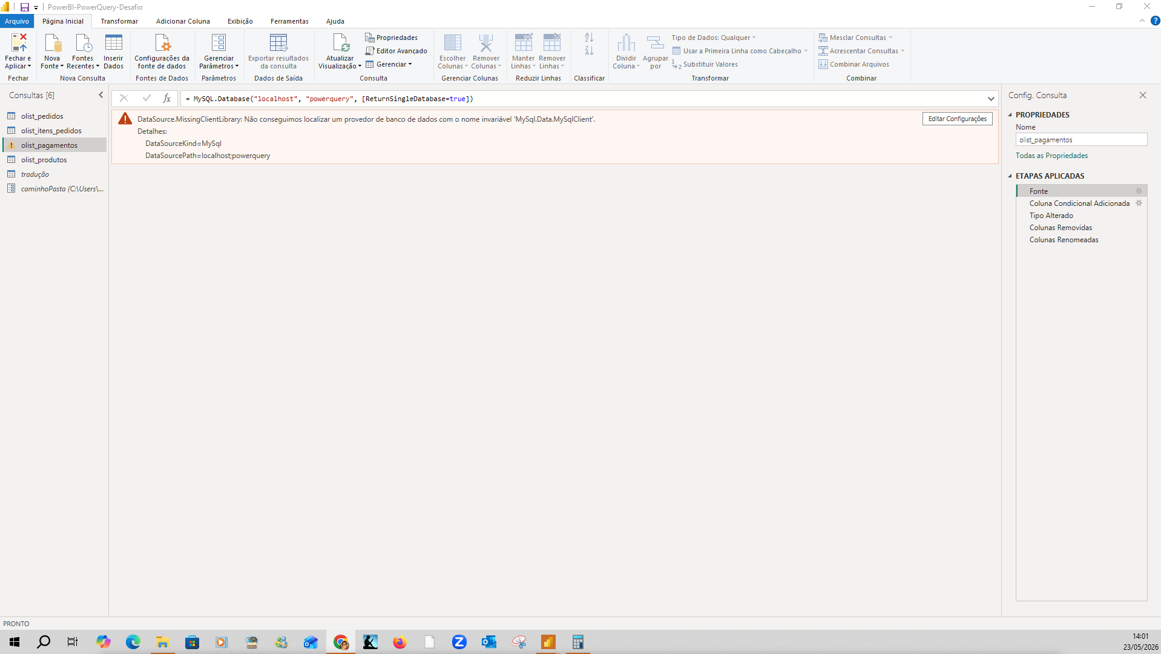Open Windows taskbar search
The image size is (1161, 654).
(44, 642)
